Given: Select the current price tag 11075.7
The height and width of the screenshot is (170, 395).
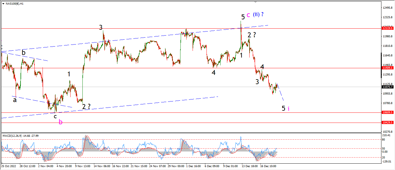Looking at the screenshot, I should (387, 87).
